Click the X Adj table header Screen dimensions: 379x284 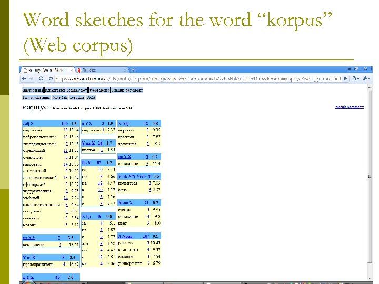pos(139,123)
